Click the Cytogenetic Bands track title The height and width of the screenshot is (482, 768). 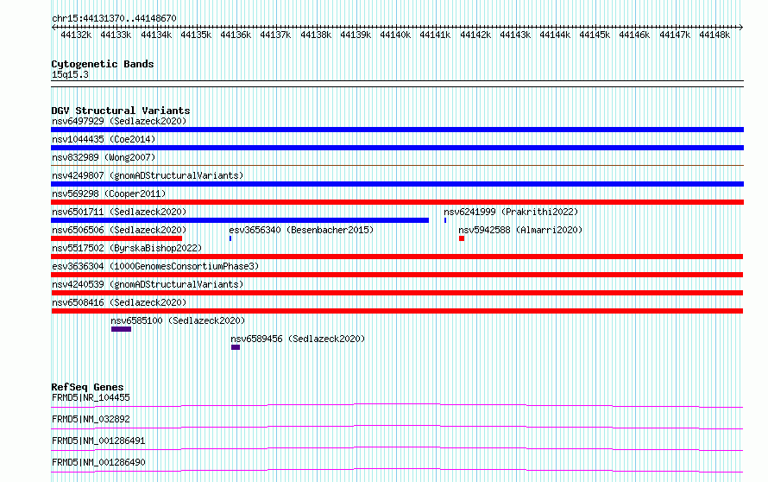(103, 64)
